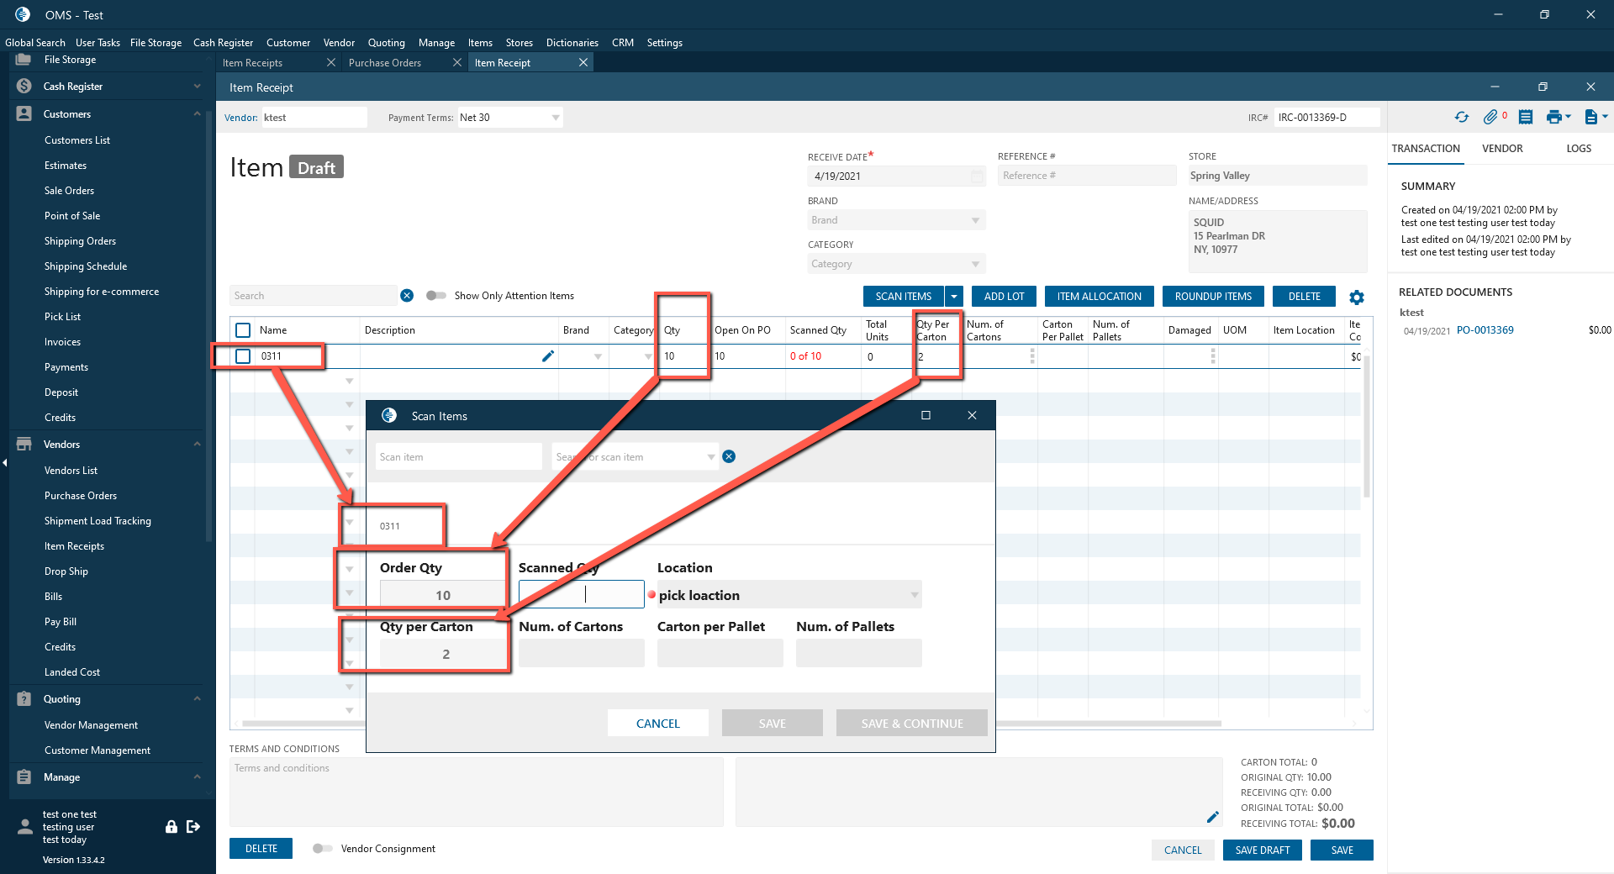The height and width of the screenshot is (874, 1614).
Task: Click the receipt list icon beside the paperclip
Action: pos(1526,118)
